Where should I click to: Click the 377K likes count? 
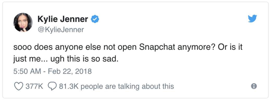point(34,86)
